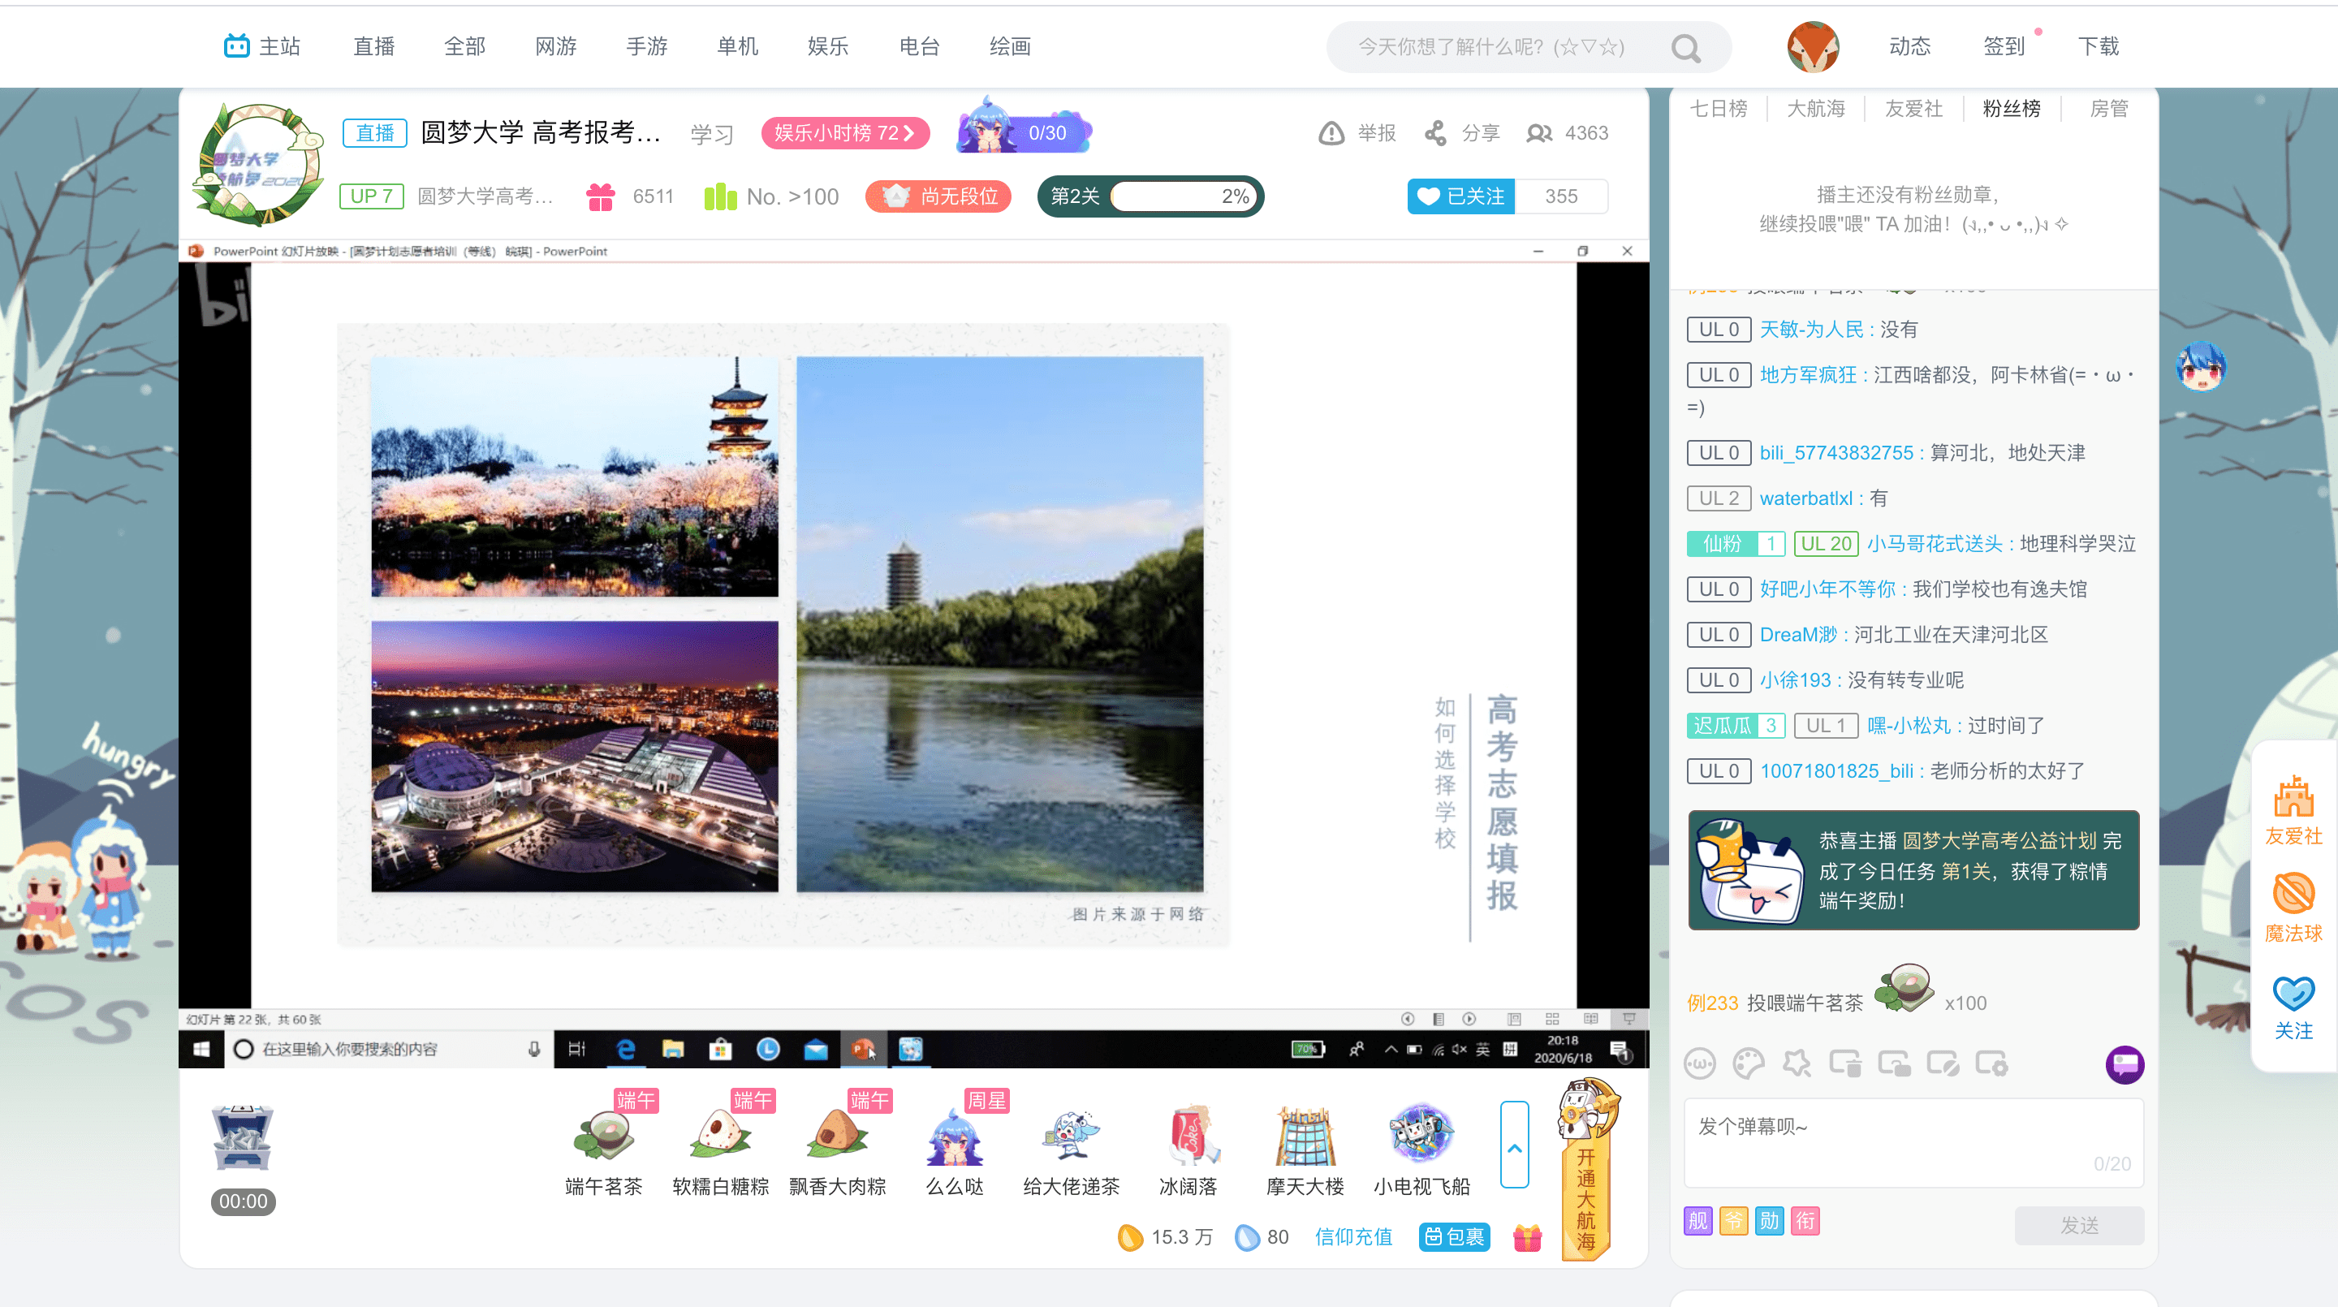Switch to the 七日榜 tab
This screenshot has width=2338, height=1307.
(1718, 109)
